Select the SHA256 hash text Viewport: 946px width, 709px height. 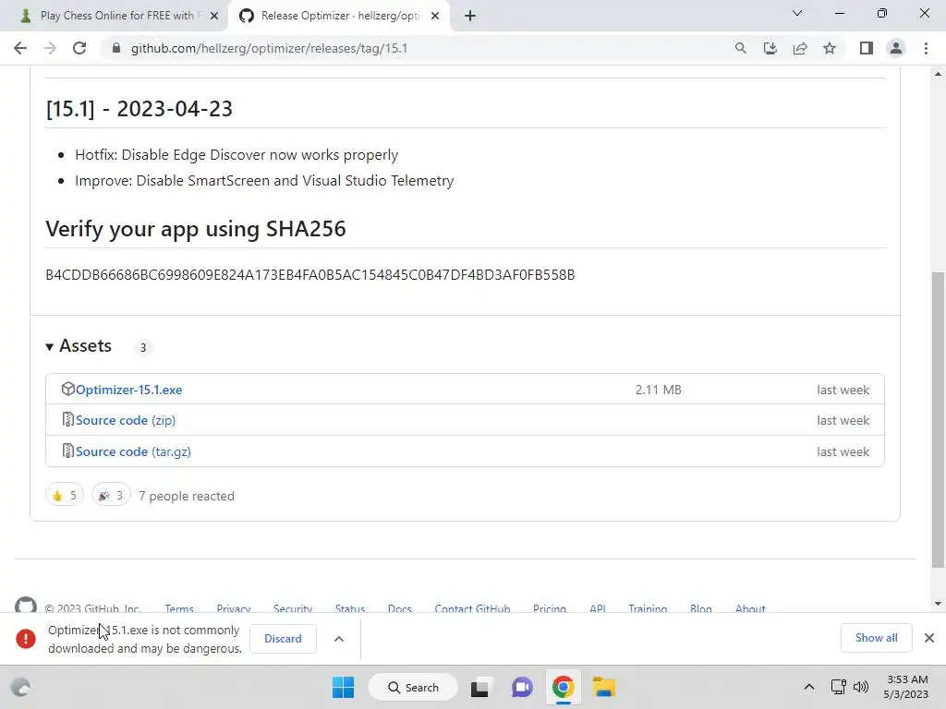pos(310,275)
